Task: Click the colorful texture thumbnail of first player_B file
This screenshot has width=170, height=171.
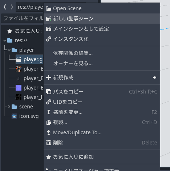Action: pos(19,69)
